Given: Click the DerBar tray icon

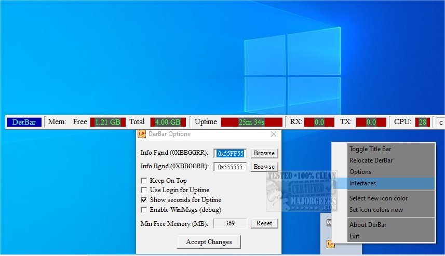Looking at the screenshot, I should (x=330, y=244).
